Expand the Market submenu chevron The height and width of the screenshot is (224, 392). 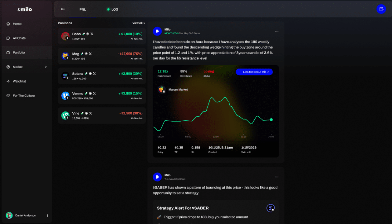46,67
